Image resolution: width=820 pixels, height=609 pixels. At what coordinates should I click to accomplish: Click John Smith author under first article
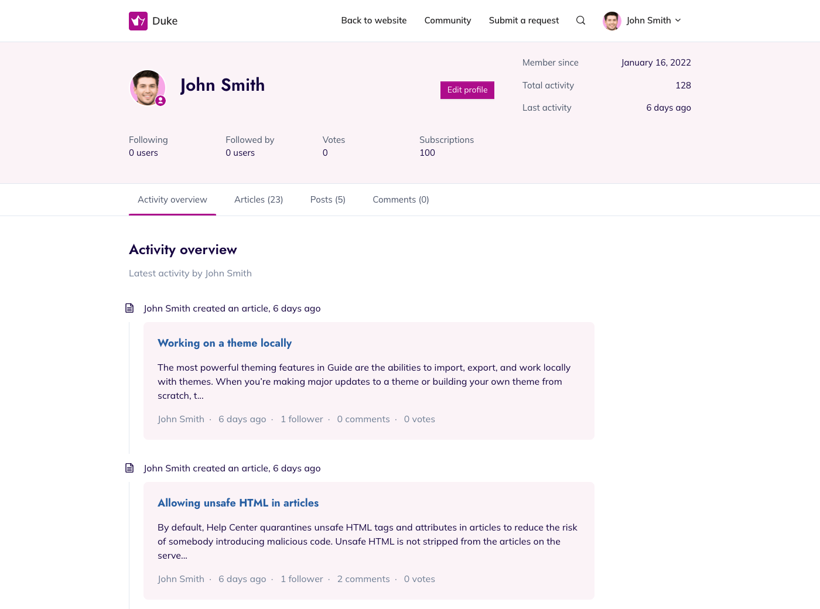point(180,419)
